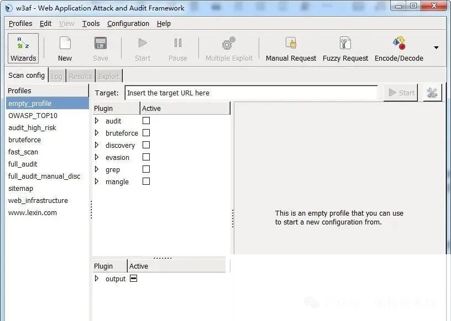Select the fast_scan profile
This screenshot has height=321, width=451.
[48, 152]
